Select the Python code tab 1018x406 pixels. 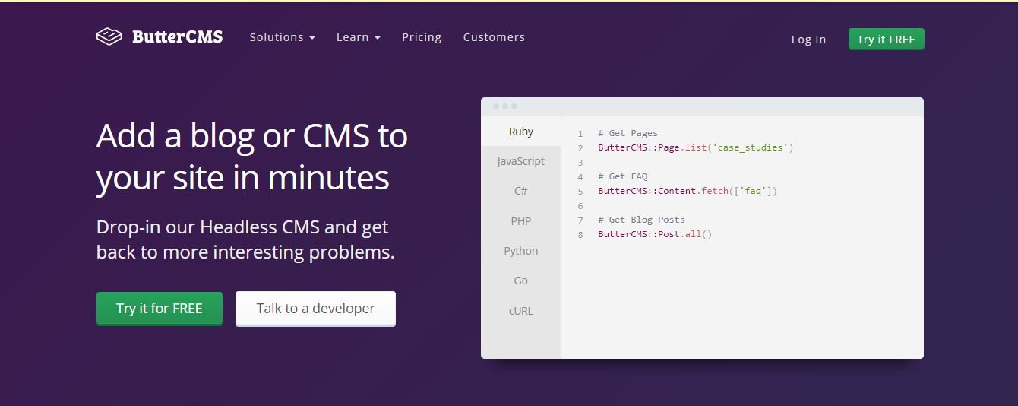521,251
